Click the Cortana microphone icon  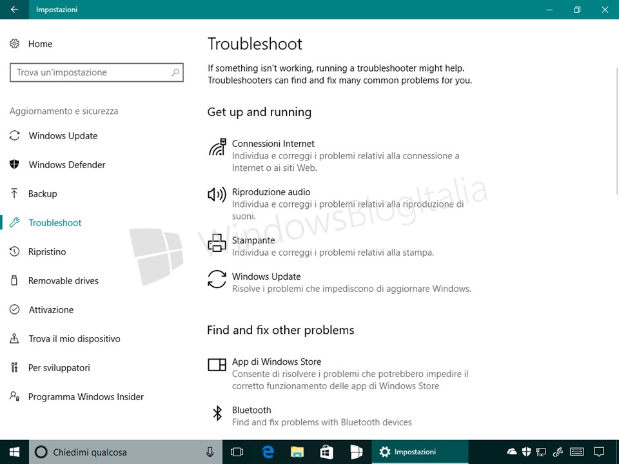pyautogui.click(x=210, y=452)
